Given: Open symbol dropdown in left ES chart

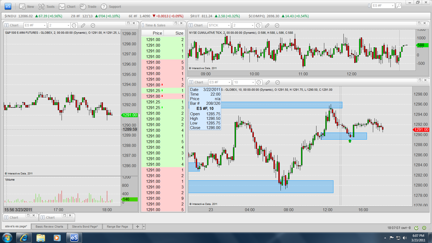Looking at the screenshot, I should click(x=45, y=25).
